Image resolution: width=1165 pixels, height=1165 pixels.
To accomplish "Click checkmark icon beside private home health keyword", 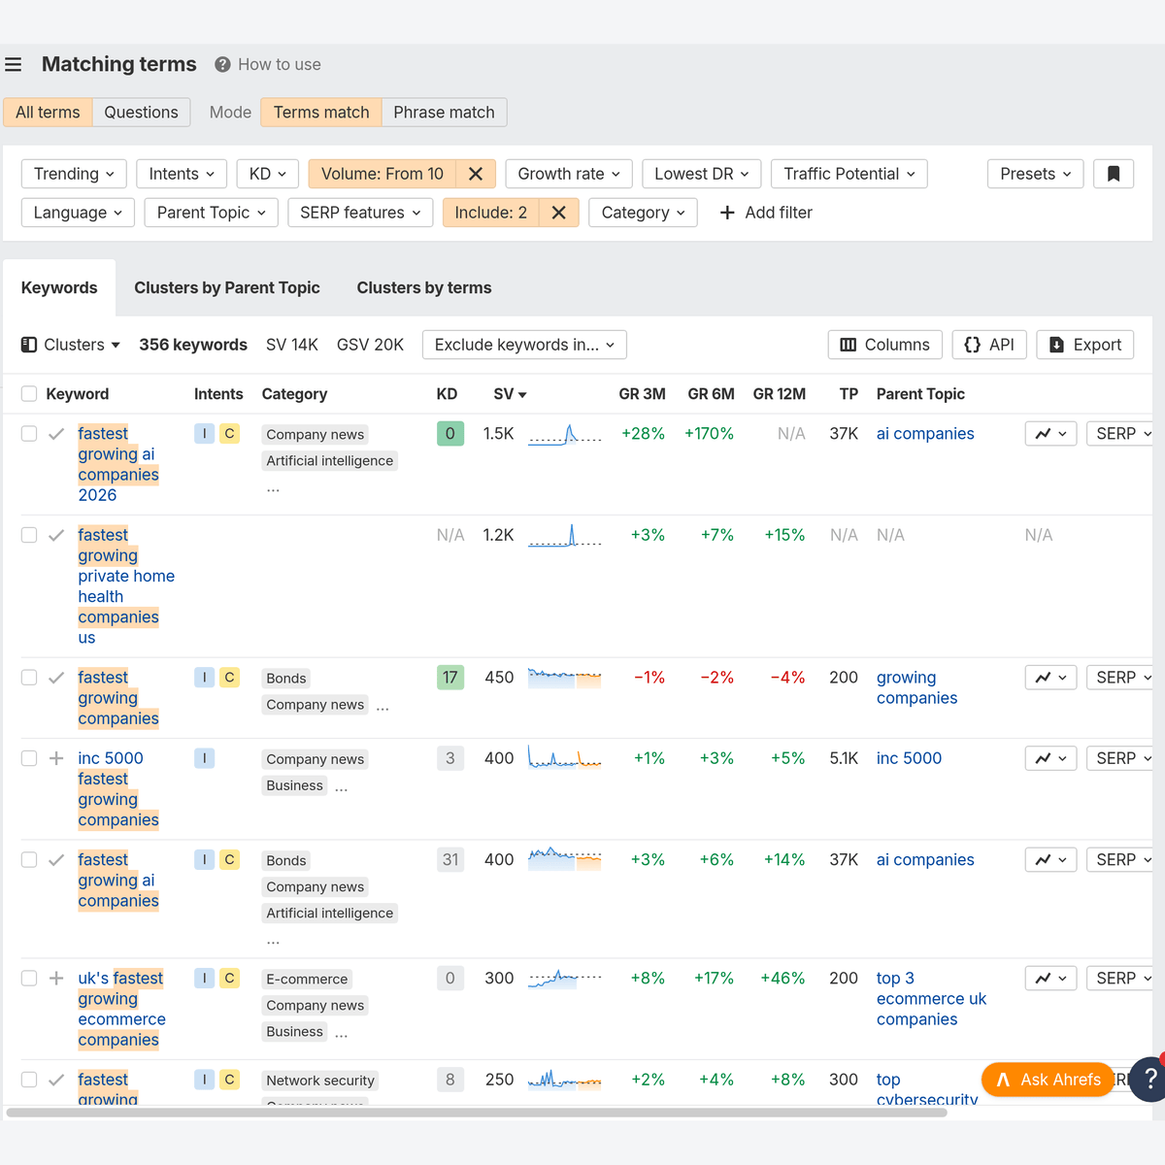I will click(x=56, y=535).
